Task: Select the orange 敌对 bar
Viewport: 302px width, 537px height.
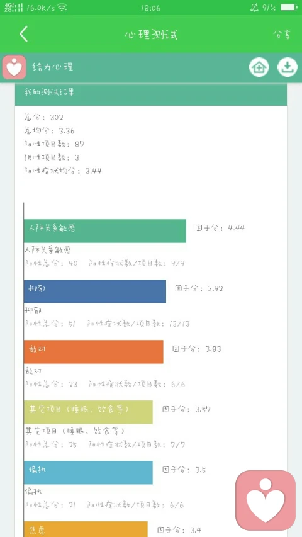Action: [94, 352]
